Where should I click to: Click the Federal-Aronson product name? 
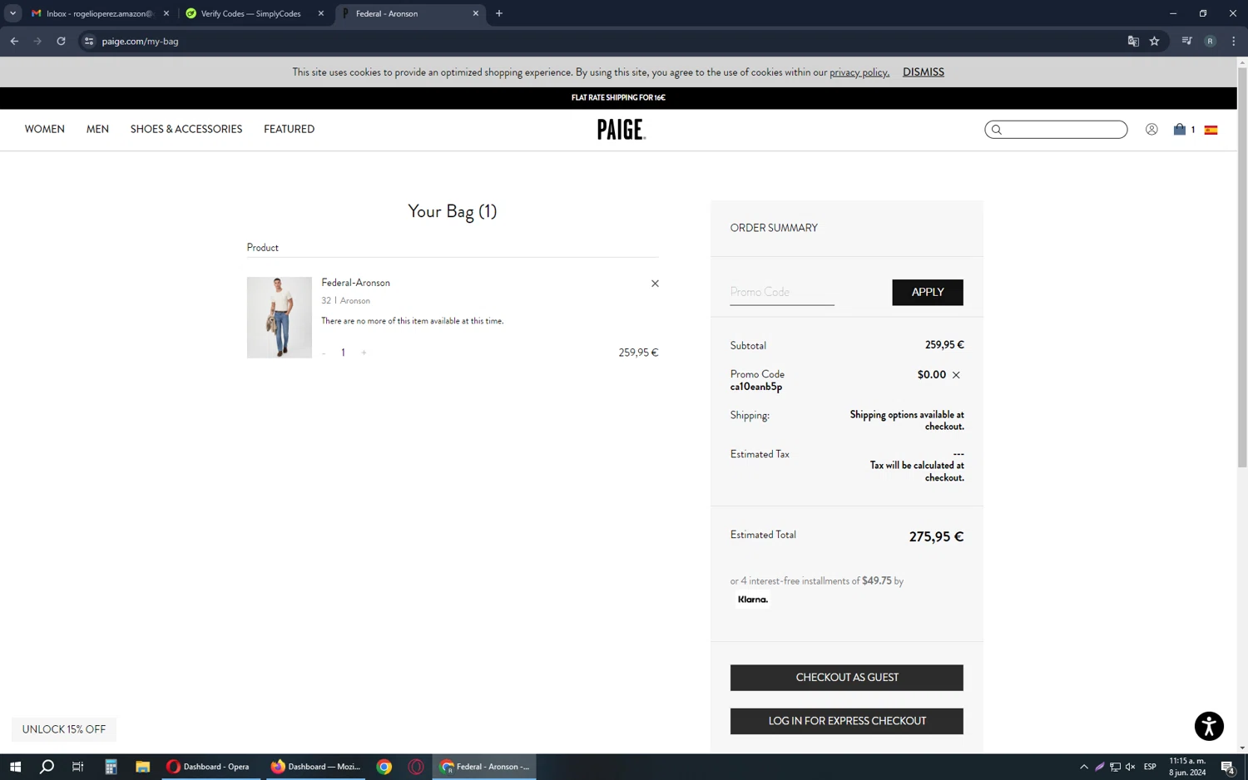pos(355,283)
